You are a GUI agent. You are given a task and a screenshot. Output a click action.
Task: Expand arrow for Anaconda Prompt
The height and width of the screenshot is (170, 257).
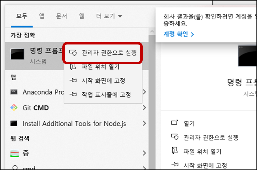tap(144, 92)
